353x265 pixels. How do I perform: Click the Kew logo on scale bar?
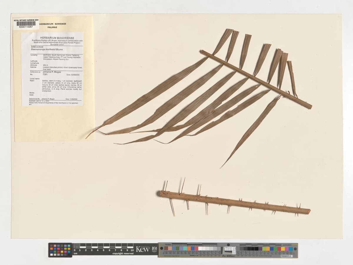coord(143,249)
